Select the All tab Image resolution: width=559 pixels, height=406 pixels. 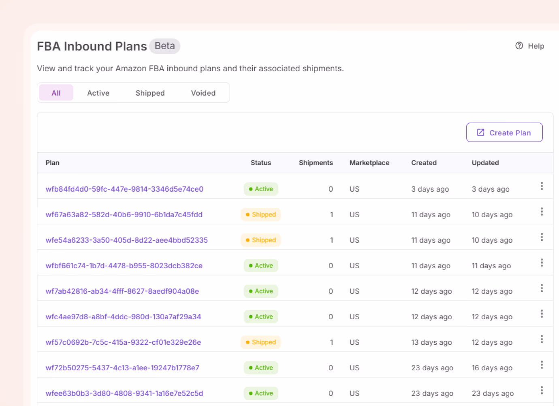click(x=56, y=93)
